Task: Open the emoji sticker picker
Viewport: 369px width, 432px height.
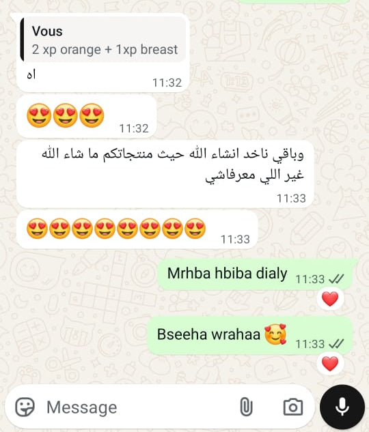Action: 25,407
